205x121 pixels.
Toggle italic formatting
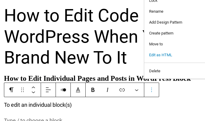(x=108, y=90)
